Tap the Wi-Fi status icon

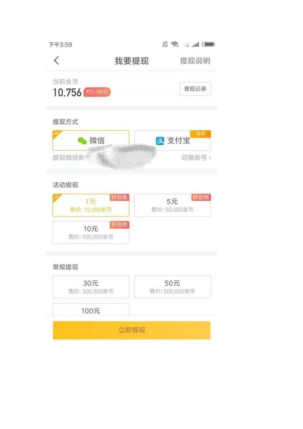point(175,44)
